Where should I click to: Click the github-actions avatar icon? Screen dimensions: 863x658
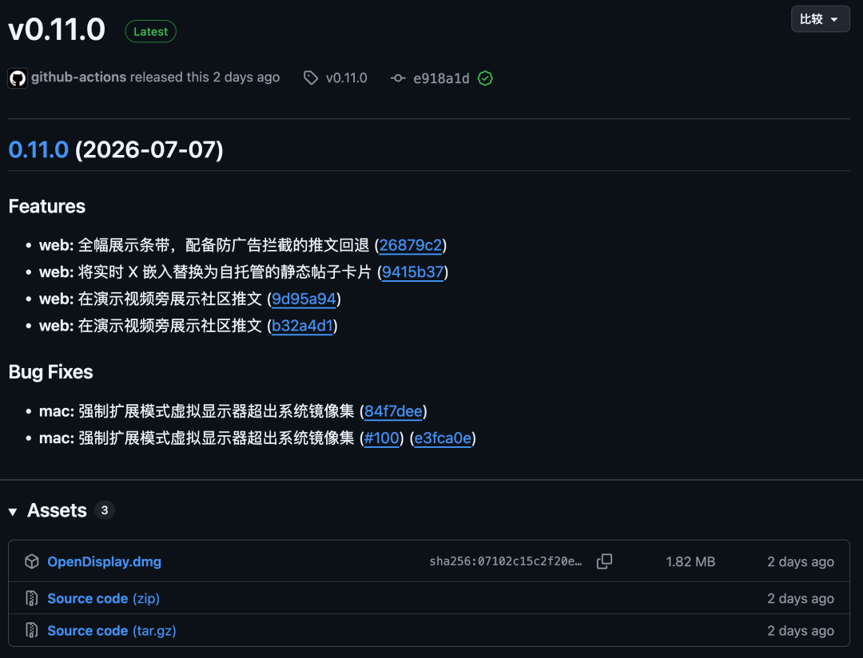point(18,78)
